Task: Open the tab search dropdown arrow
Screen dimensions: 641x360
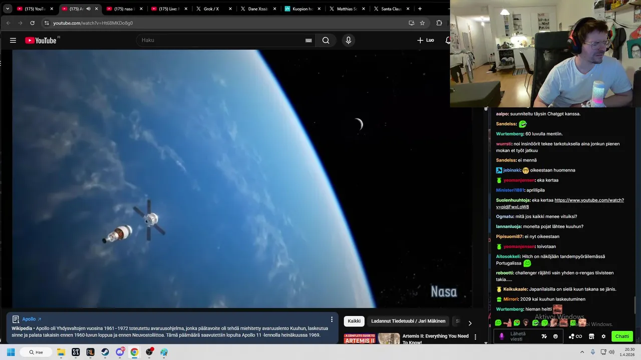Action: point(8,8)
